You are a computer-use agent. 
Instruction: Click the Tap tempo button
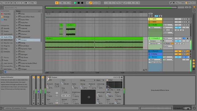(2, 3)
